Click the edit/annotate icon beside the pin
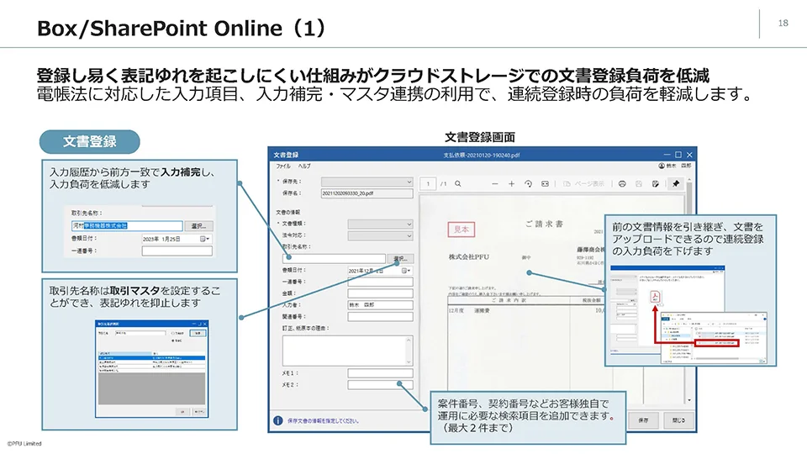 point(655,184)
